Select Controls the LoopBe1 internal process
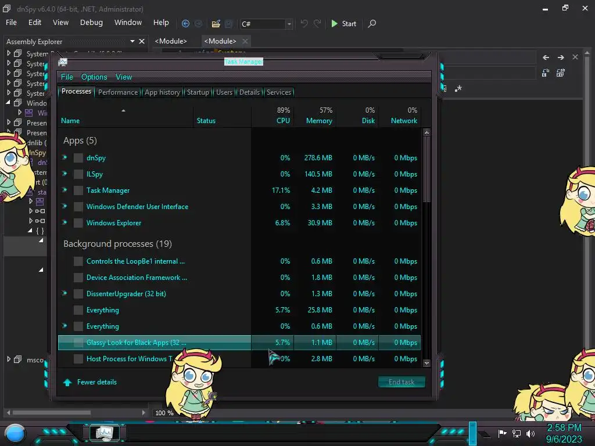 239,261
